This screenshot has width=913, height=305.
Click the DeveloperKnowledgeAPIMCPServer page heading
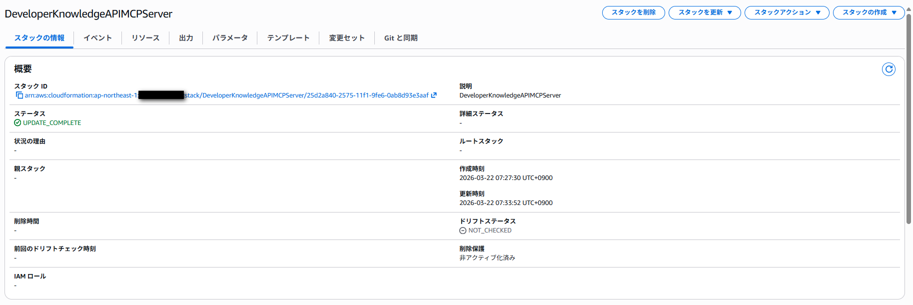(88, 14)
